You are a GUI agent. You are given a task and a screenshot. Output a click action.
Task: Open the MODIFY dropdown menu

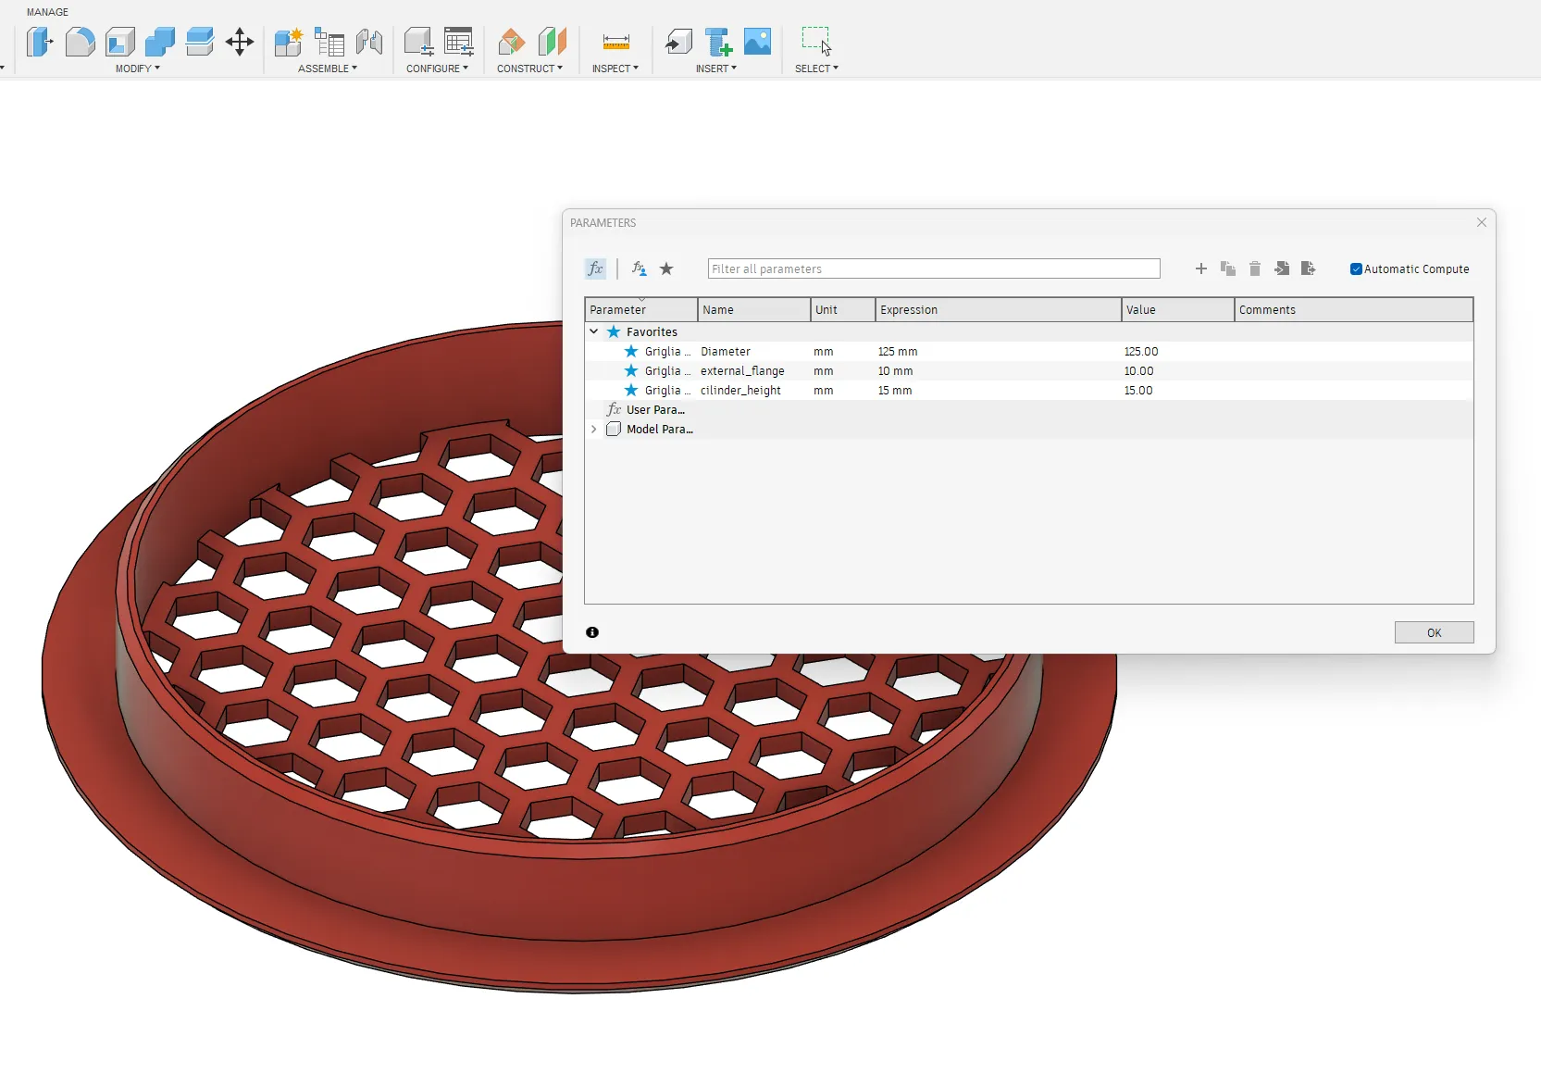pyautogui.click(x=138, y=69)
